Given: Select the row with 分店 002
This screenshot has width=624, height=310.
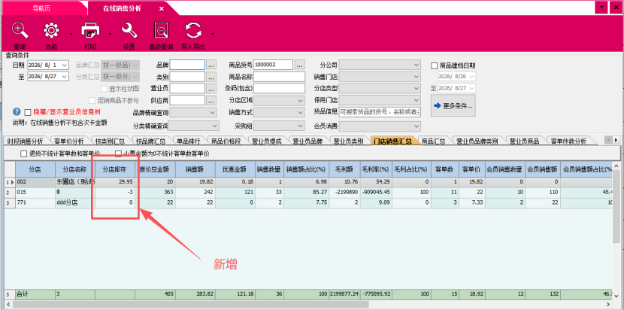Looking at the screenshot, I should [x=308, y=182].
